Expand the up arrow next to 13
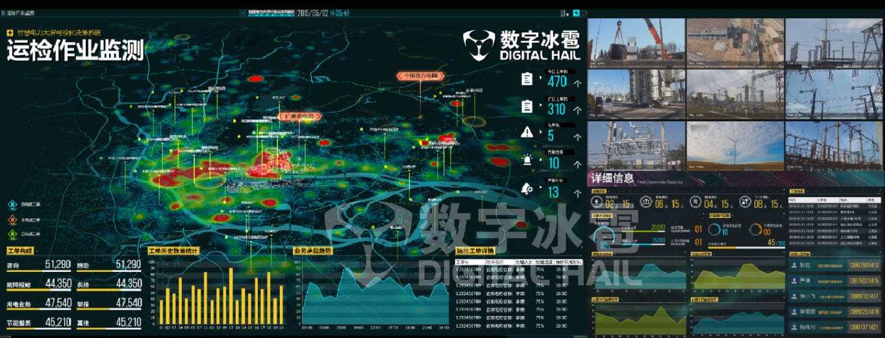The image size is (885, 338). (578, 193)
